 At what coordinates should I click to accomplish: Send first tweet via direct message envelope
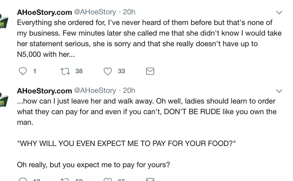coord(150,71)
